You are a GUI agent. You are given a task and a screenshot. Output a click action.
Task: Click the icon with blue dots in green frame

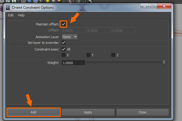[8, 1]
